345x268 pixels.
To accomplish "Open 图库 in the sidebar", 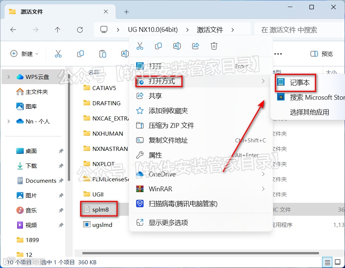I will click(x=27, y=106).
